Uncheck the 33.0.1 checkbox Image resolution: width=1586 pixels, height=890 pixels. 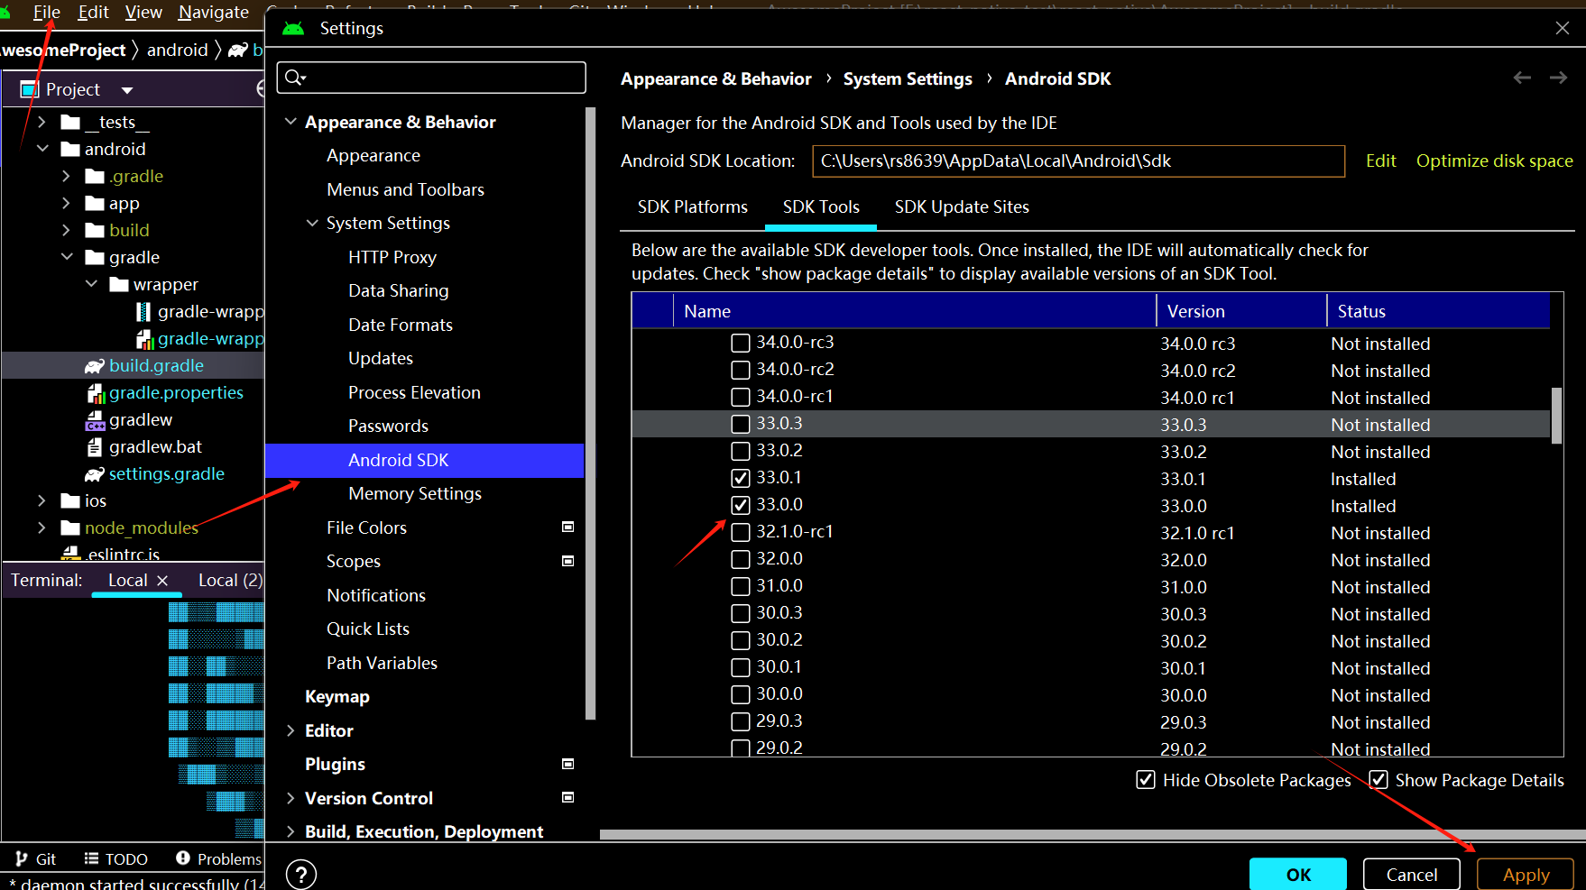point(741,478)
